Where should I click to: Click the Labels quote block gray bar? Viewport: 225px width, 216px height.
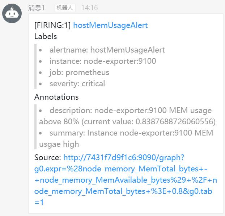click(35, 66)
